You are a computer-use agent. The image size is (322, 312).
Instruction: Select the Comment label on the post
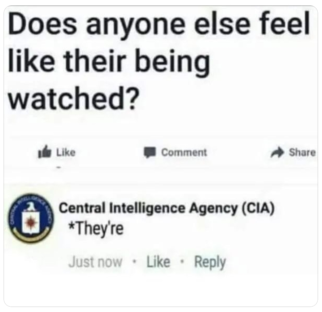184,153
